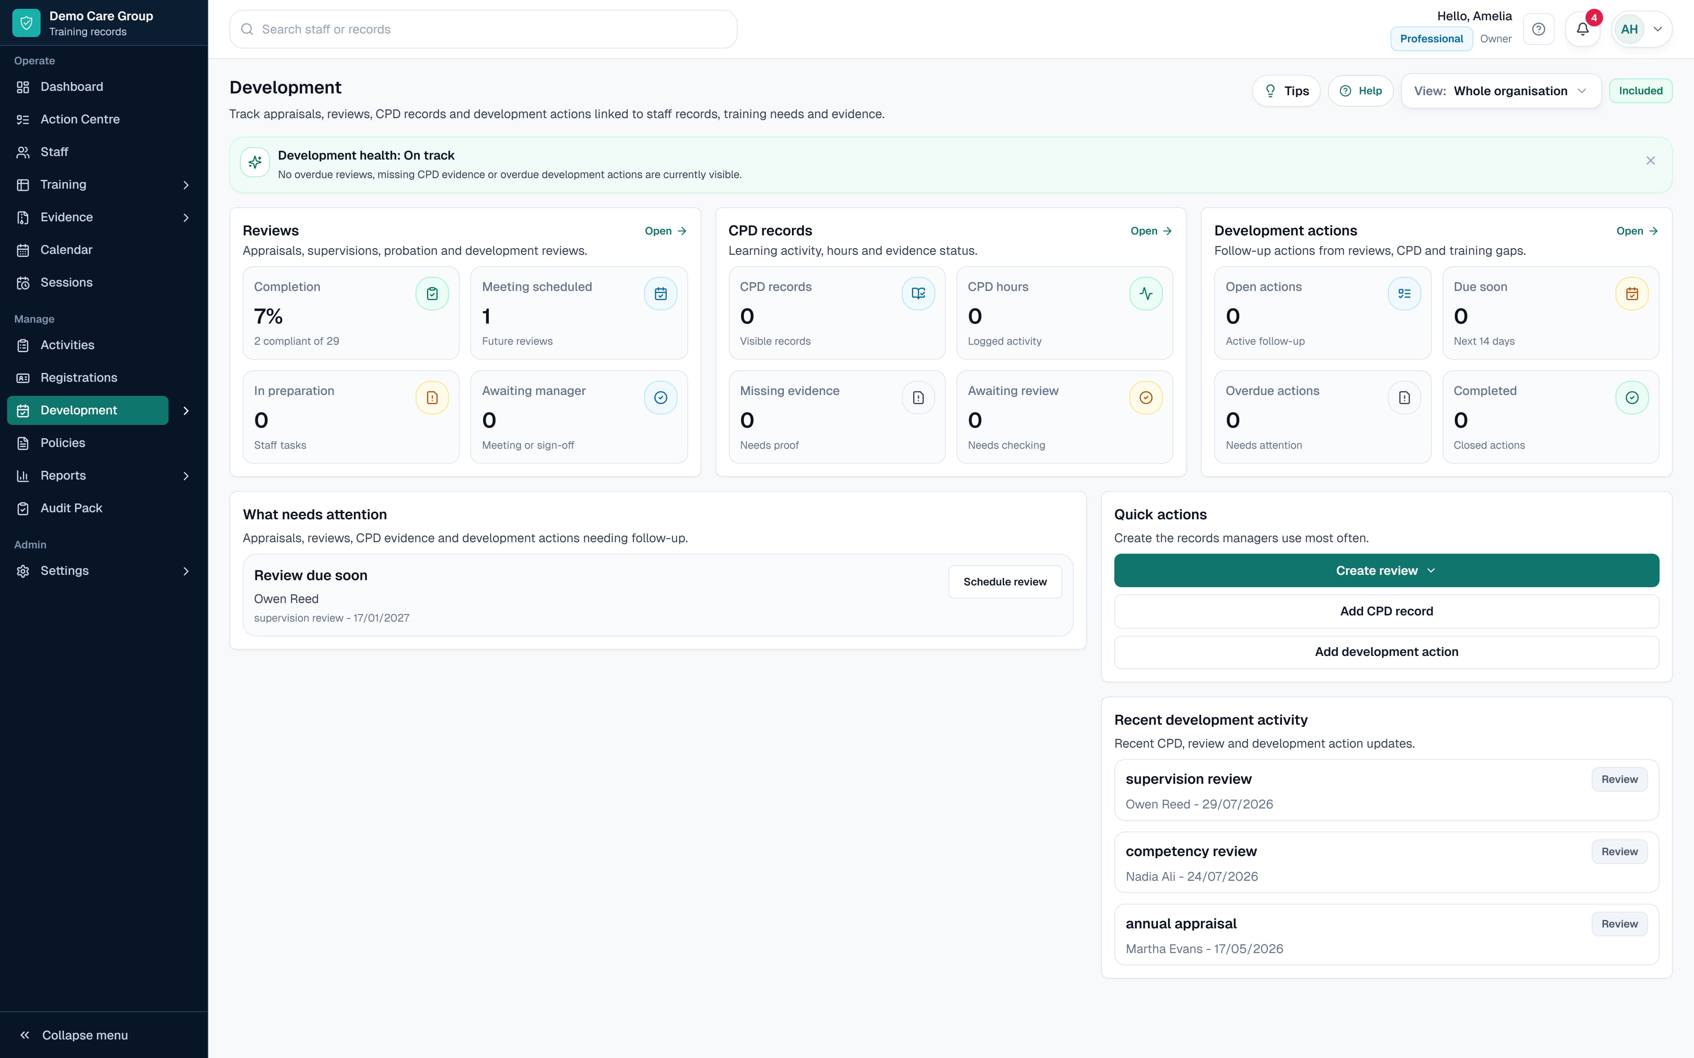The height and width of the screenshot is (1058, 1694).
Task: Expand the Development submenu chevron
Action: [185, 411]
